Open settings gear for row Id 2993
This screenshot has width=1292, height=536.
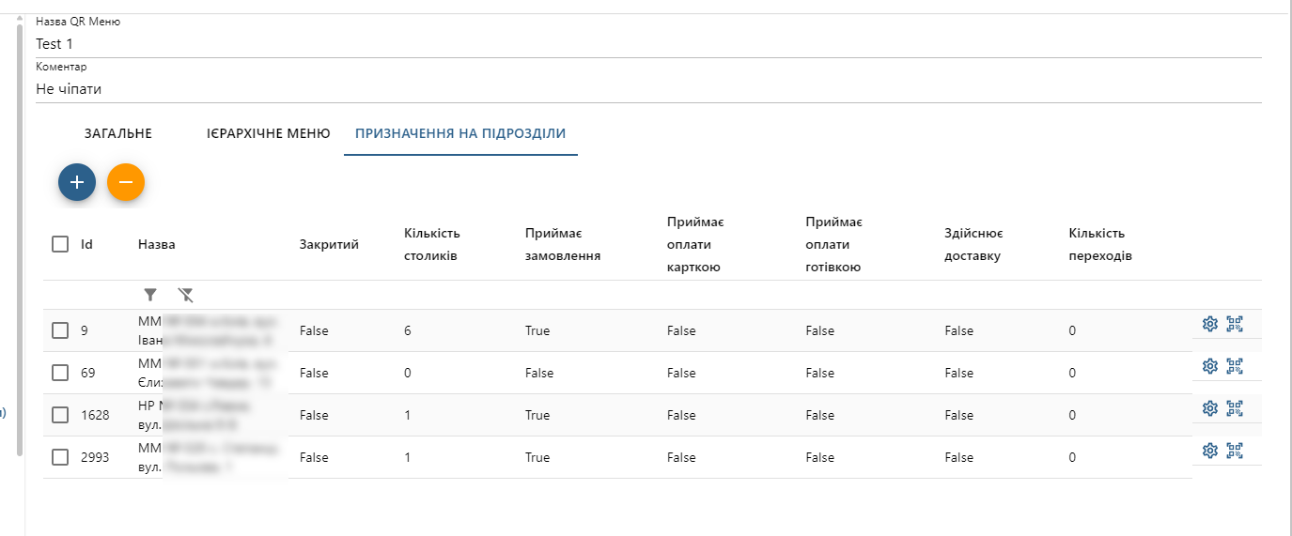[x=1210, y=451]
